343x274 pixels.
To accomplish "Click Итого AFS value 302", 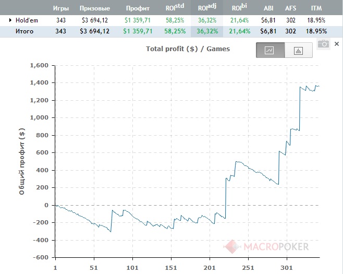I will pos(290,31).
